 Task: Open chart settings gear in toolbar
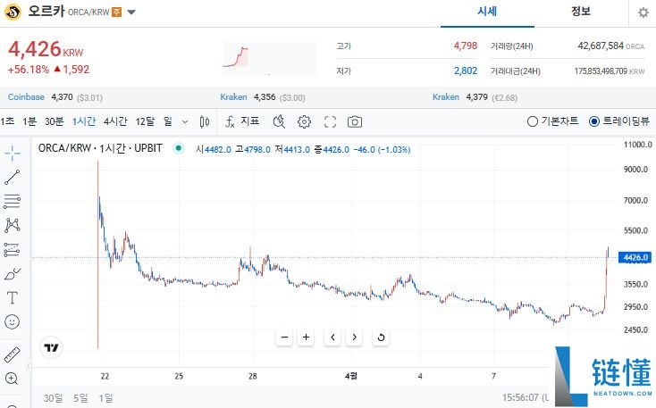click(x=304, y=121)
